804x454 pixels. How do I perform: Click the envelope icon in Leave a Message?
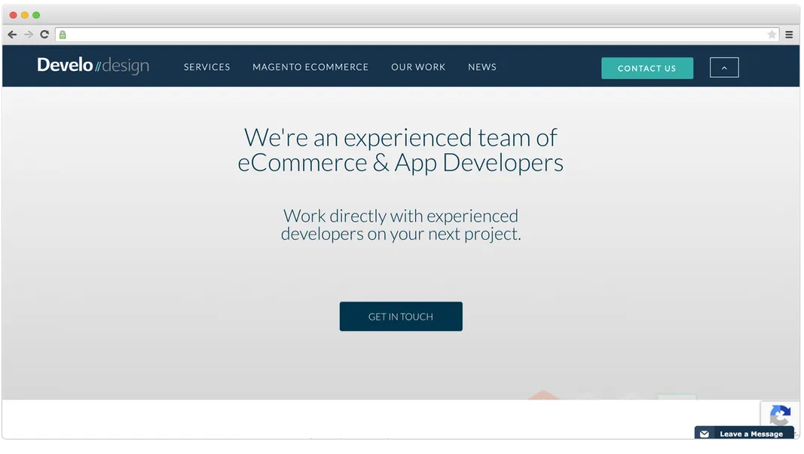point(705,434)
